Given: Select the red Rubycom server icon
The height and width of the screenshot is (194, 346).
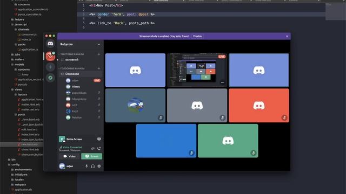Looking at the screenshot, I should [x=50, y=56].
